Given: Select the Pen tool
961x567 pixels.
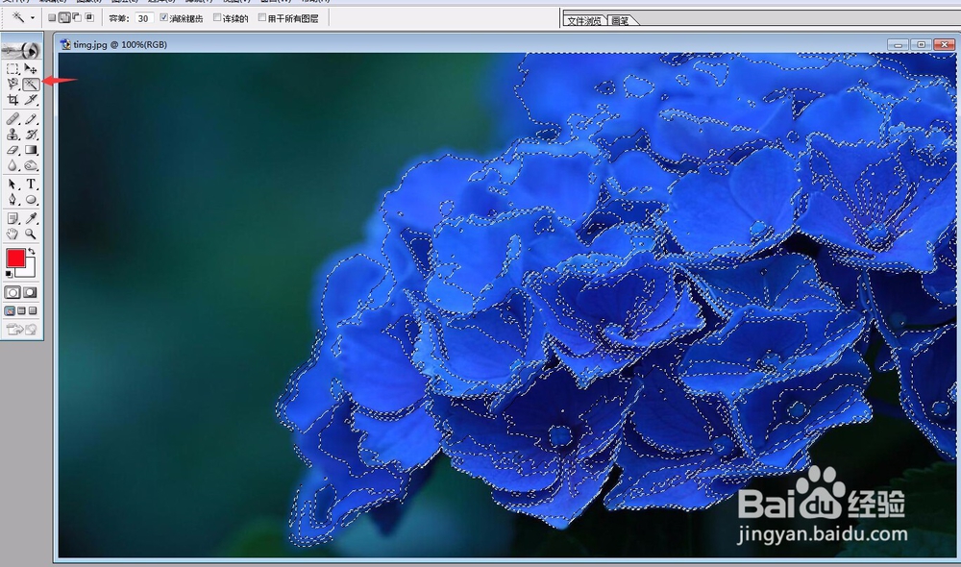Looking at the screenshot, I should click(x=12, y=199).
